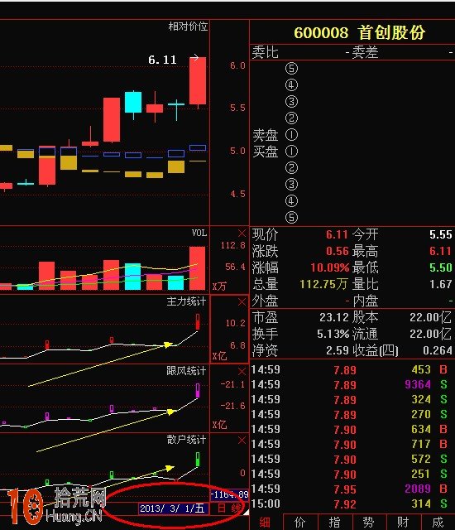The image size is (455, 530).
Task: Close the VOL indicator panel
Action: tap(242, 234)
